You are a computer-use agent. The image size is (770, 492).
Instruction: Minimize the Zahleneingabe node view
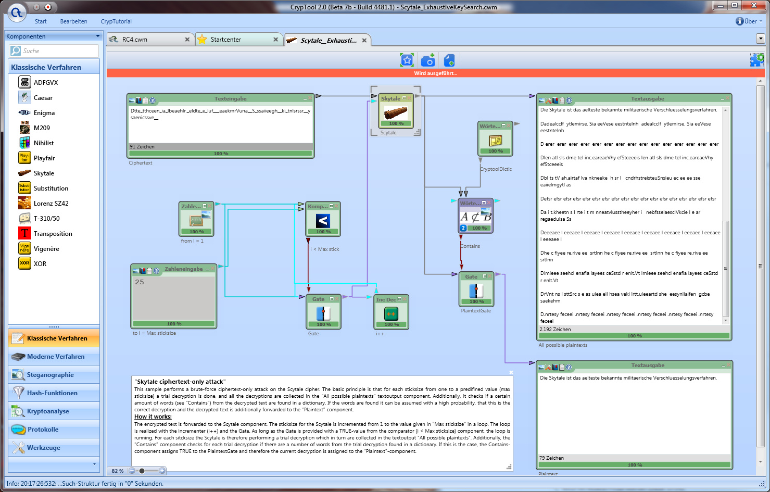[207, 270]
